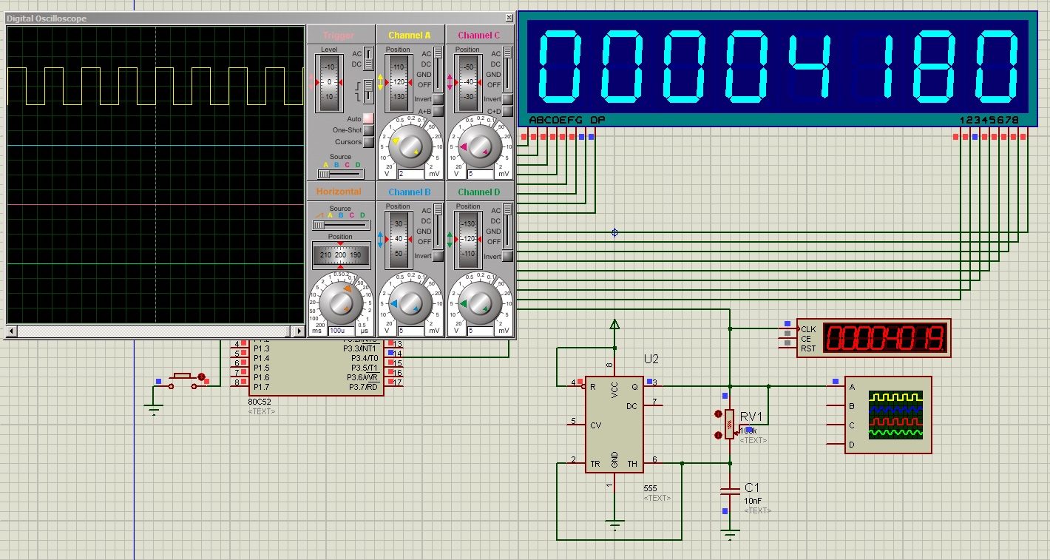Click Channel A voltage value field
Image resolution: width=1050 pixels, height=560 pixels.
click(x=410, y=175)
